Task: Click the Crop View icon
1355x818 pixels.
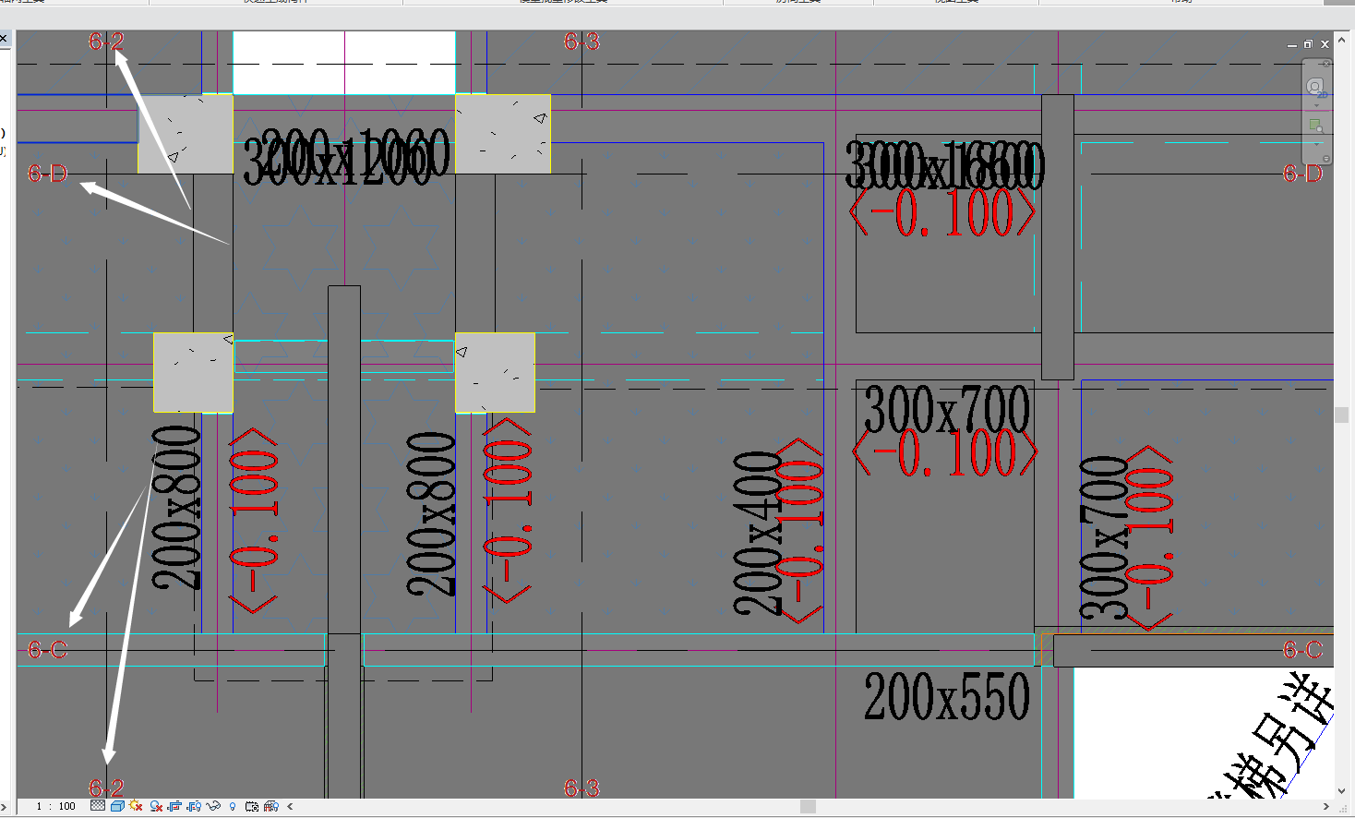Action: coord(174,806)
